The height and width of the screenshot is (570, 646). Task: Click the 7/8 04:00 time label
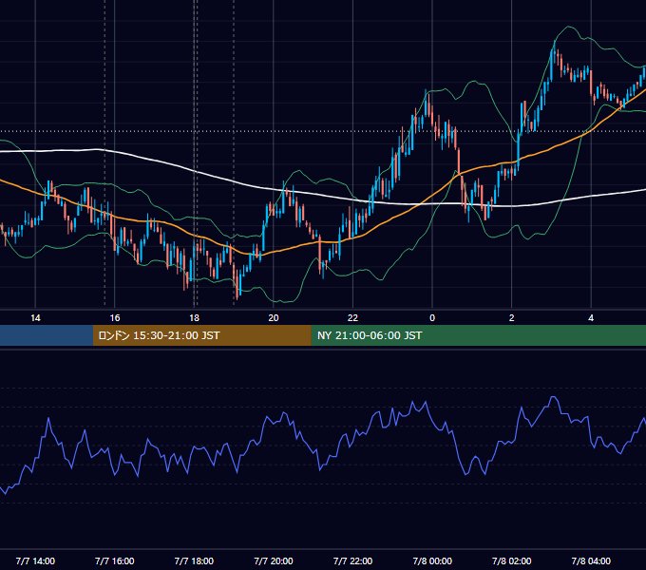coord(591,560)
